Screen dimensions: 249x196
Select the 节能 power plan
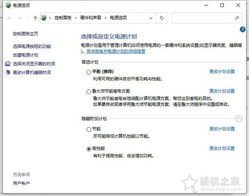(x=89, y=130)
